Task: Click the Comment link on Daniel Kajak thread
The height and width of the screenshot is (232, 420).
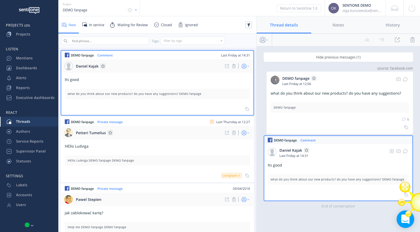Action: pos(105,55)
